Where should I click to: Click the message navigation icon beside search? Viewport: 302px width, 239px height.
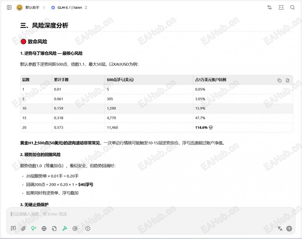(281, 8)
